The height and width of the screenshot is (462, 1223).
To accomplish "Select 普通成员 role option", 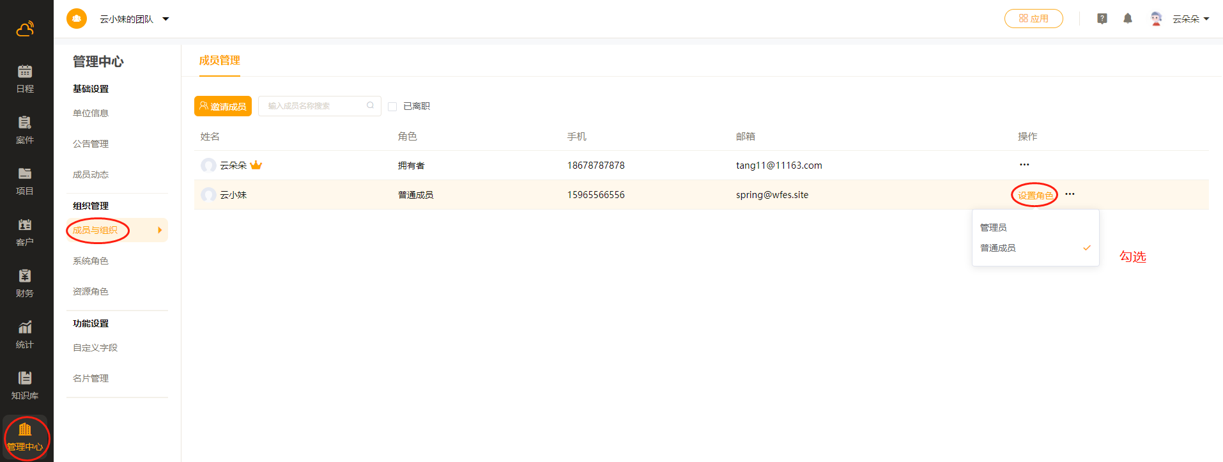I will 998,248.
